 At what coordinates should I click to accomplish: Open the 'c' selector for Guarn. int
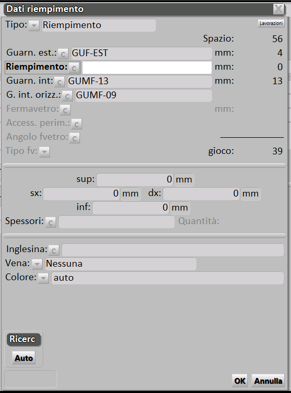pyautogui.click(x=59, y=82)
